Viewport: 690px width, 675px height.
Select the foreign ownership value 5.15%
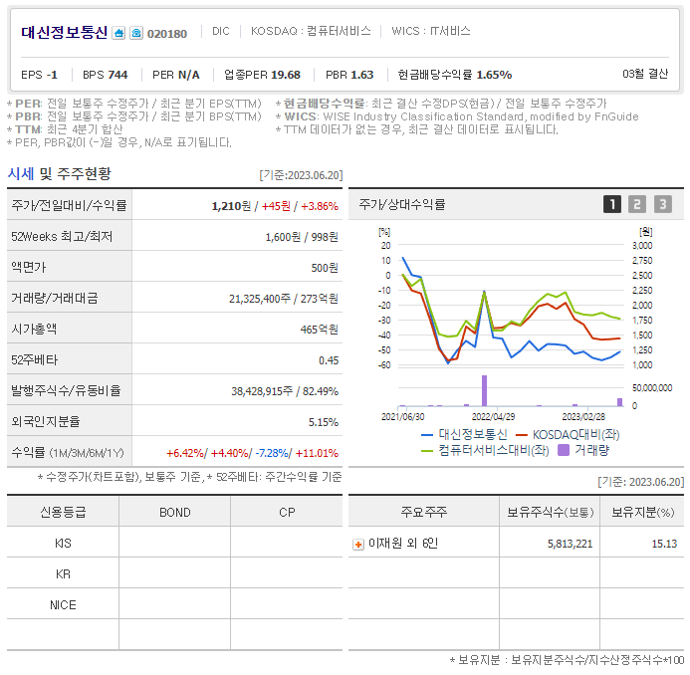tap(324, 422)
